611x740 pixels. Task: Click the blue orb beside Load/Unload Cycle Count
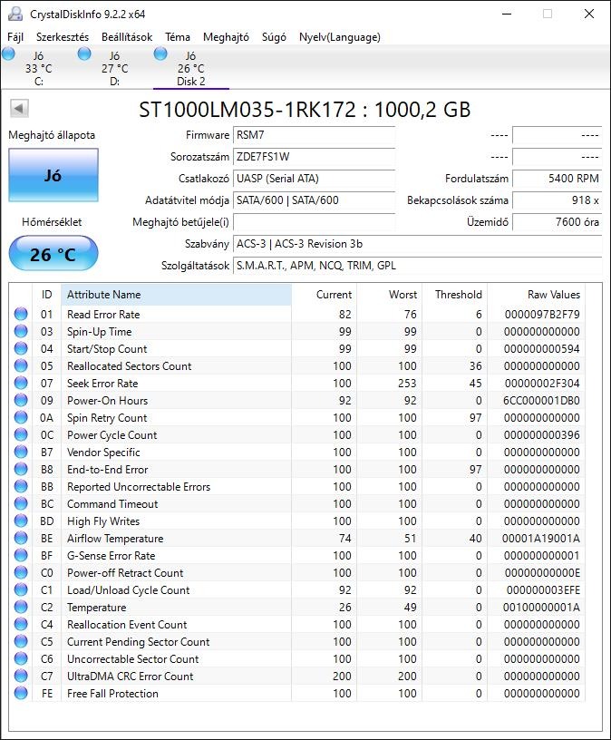pyautogui.click(x=21, y=589)
